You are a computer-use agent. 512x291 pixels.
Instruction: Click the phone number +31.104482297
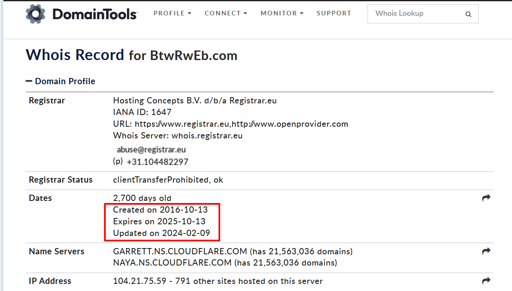(157, 162)
